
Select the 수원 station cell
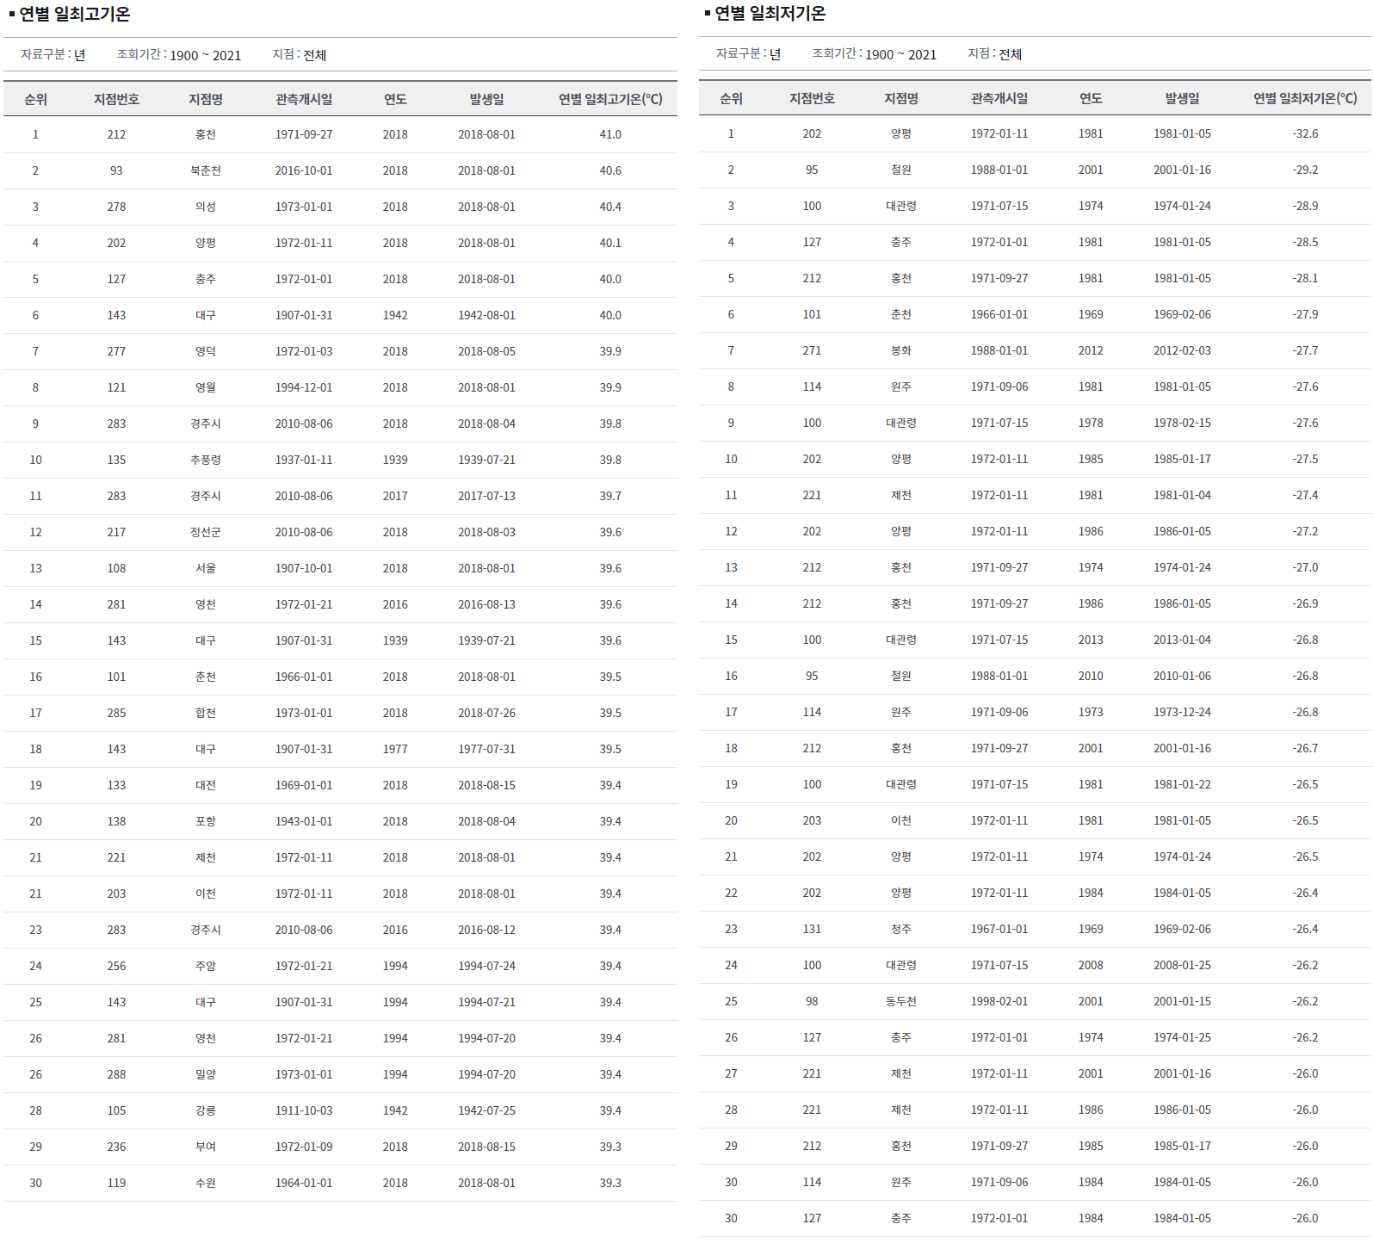coord(206,1183)
